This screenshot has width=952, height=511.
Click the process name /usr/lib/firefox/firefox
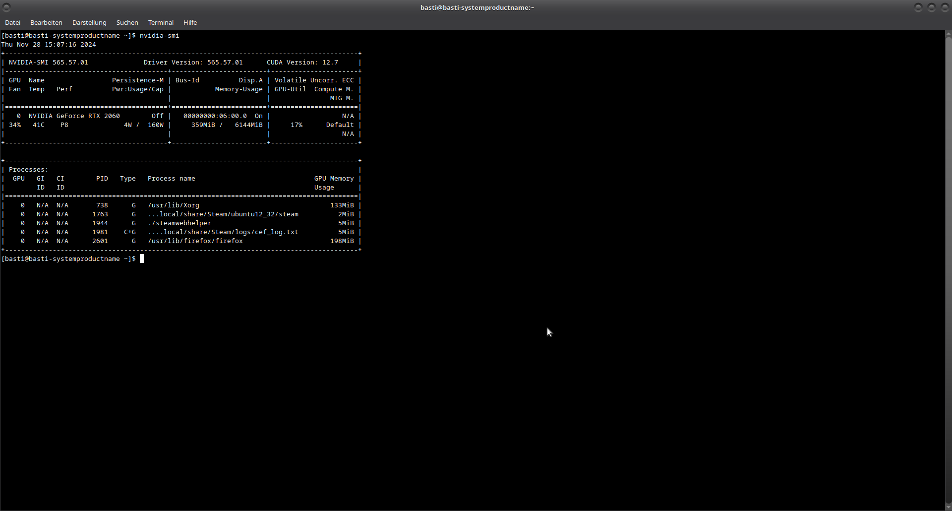[195, 241]
